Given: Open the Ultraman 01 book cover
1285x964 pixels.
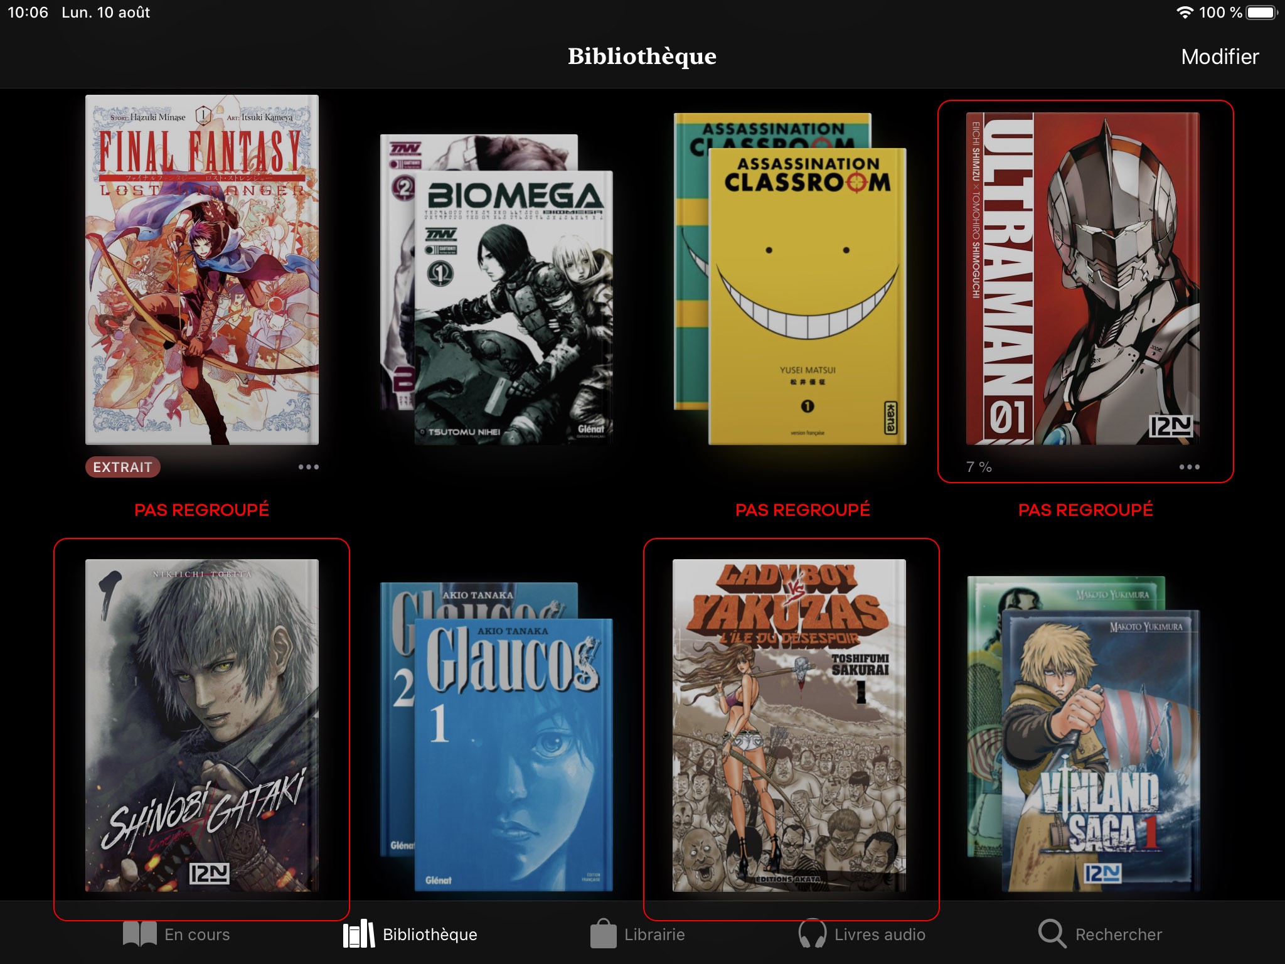Looking at the screenshot, I should coord(1083,279).
